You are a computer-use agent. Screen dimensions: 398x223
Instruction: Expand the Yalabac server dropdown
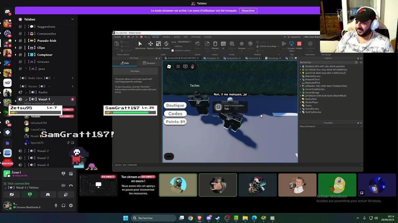click(x=72, y=19)
